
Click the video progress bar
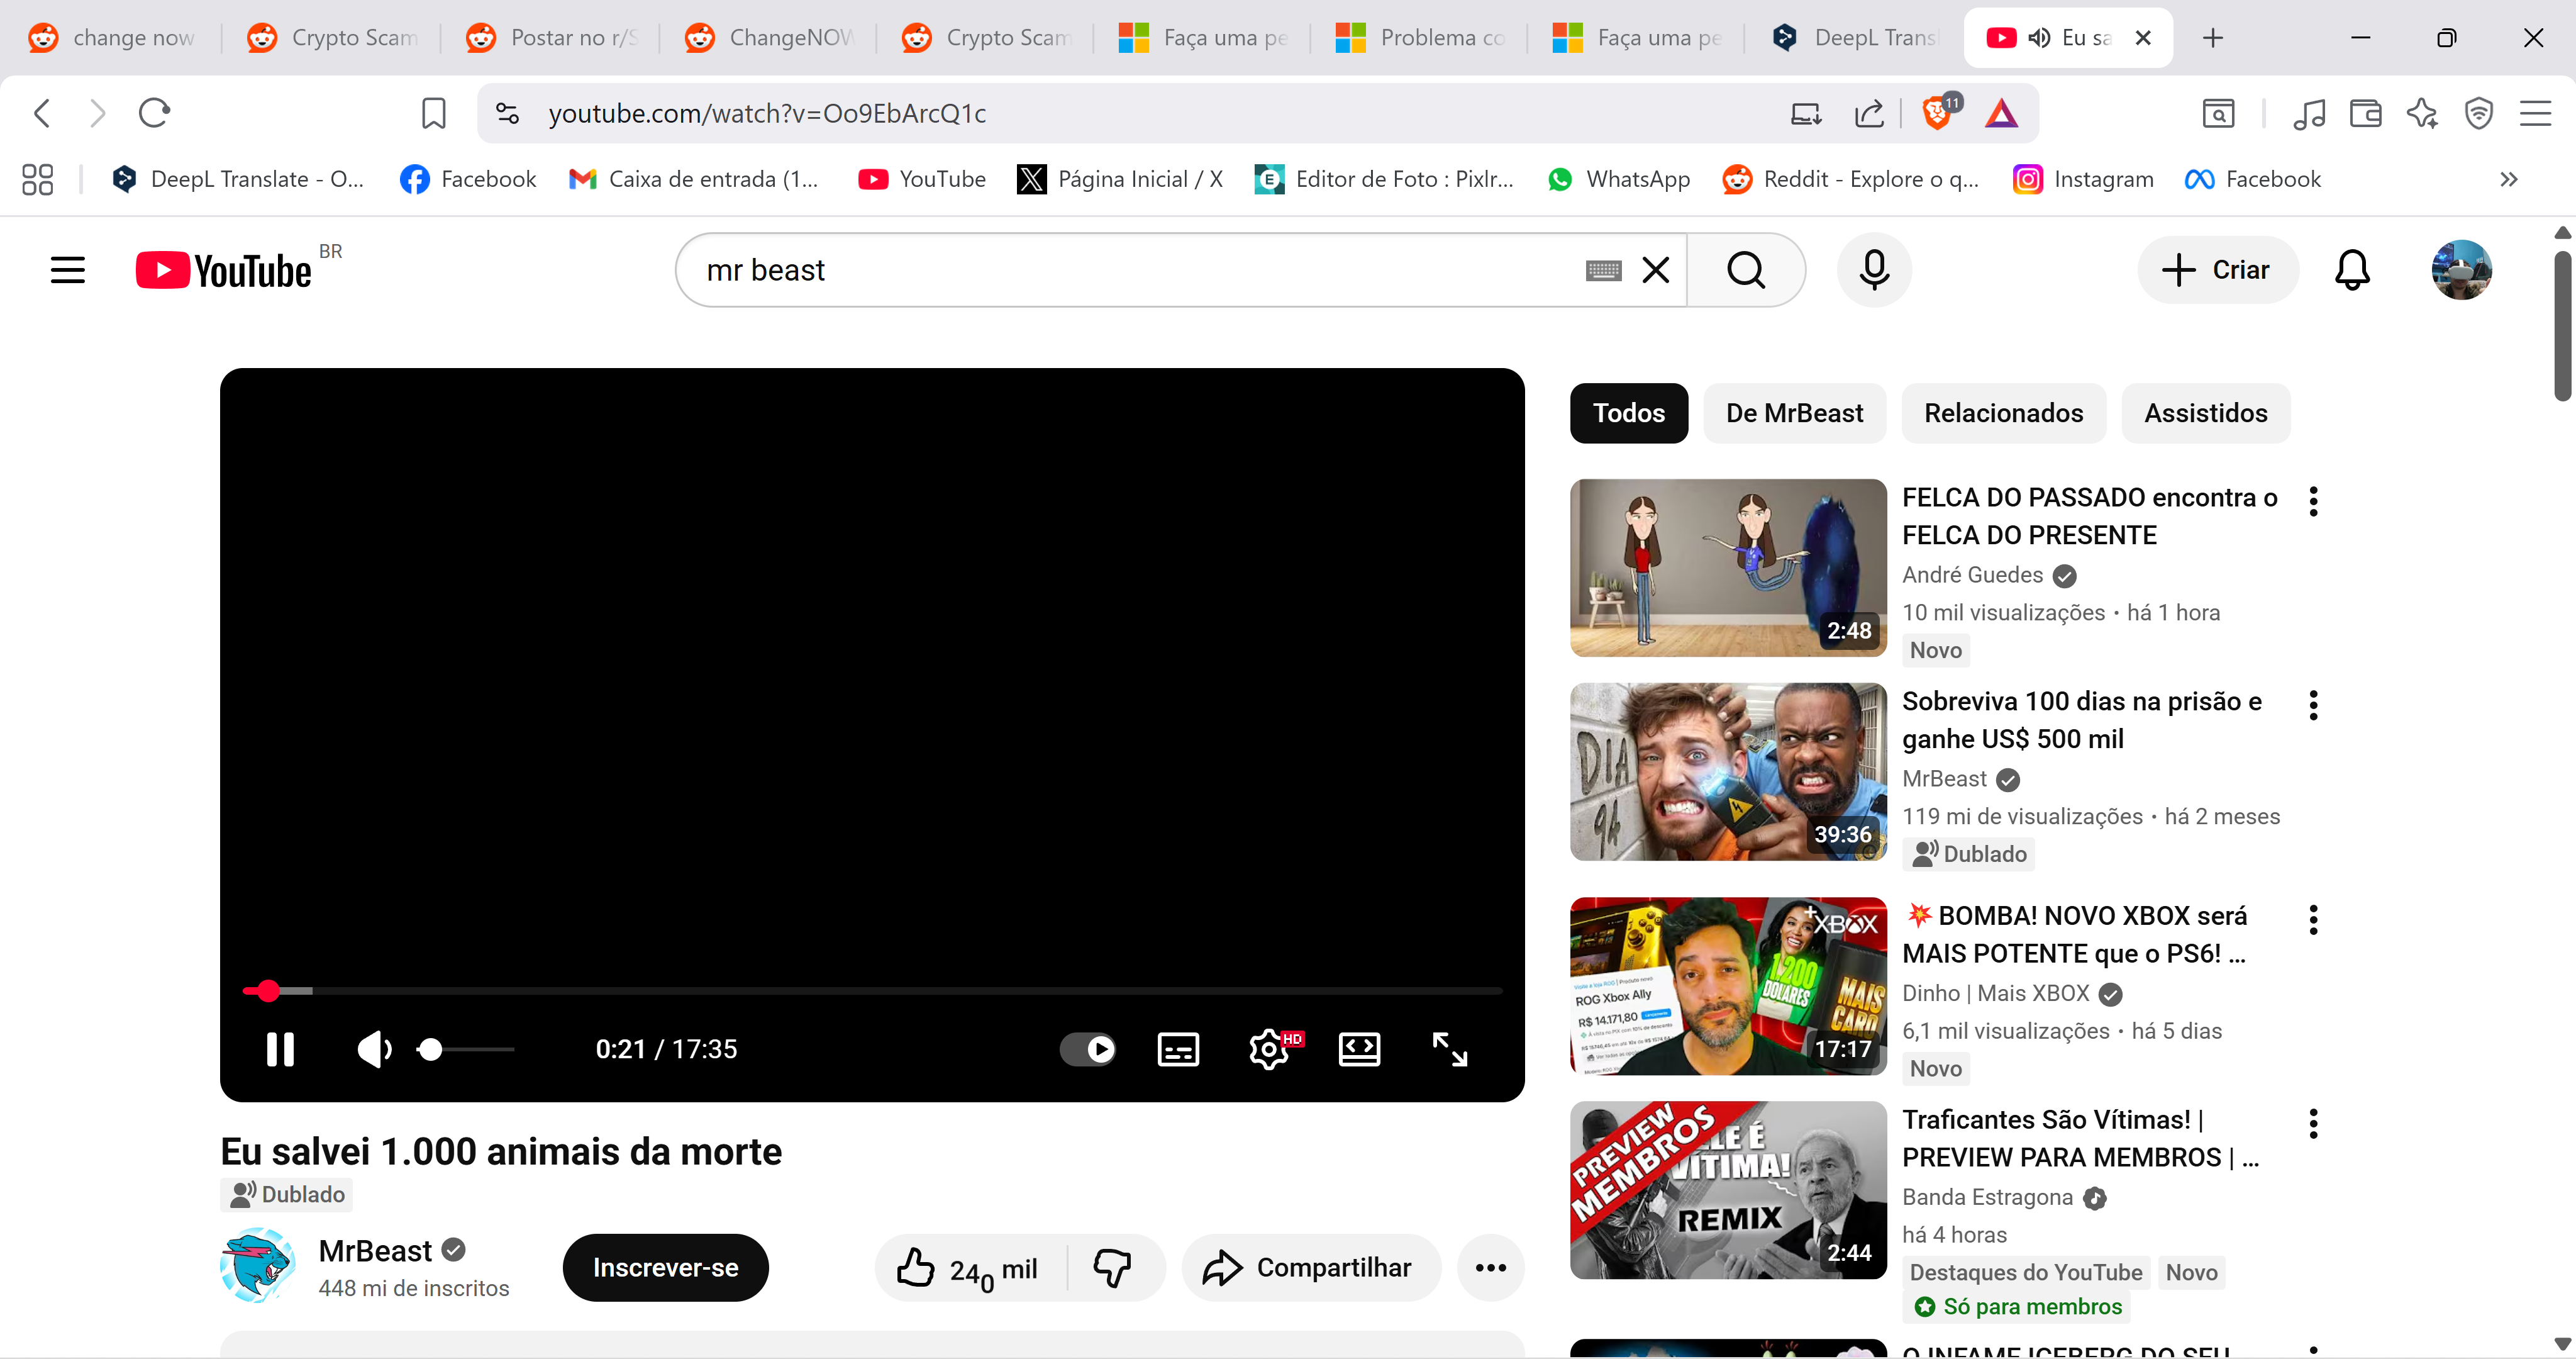(872, 991)
